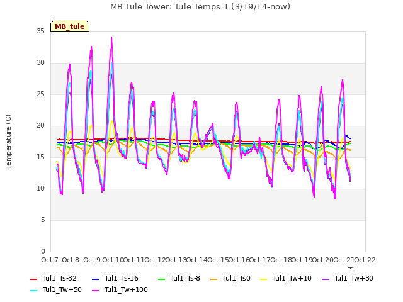Click the Oct 22 x-axis tick label
Viewport: 403px width, 302px height.
pyautogui.click(x=365, y=260)
